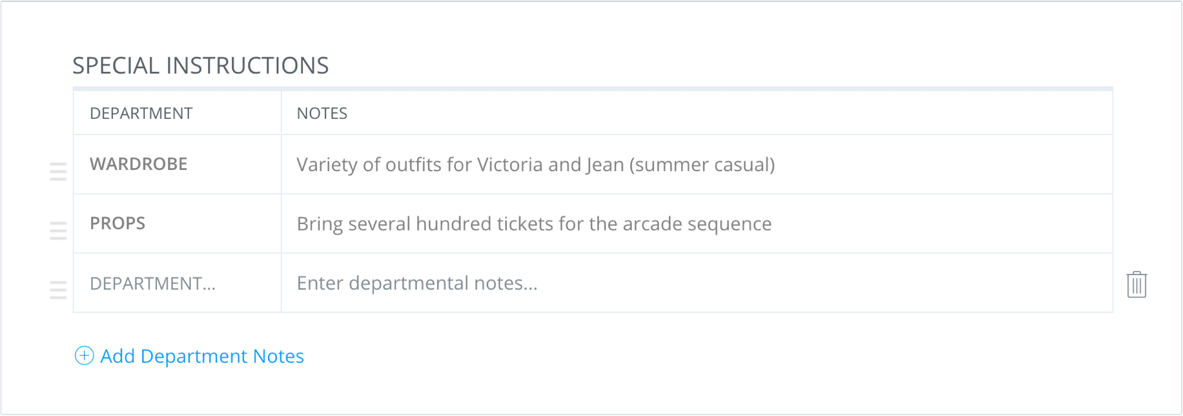Screen dimensions: 1183x416
Task: Place cursor on the word 'Jean'
Action: pos(605,165)
